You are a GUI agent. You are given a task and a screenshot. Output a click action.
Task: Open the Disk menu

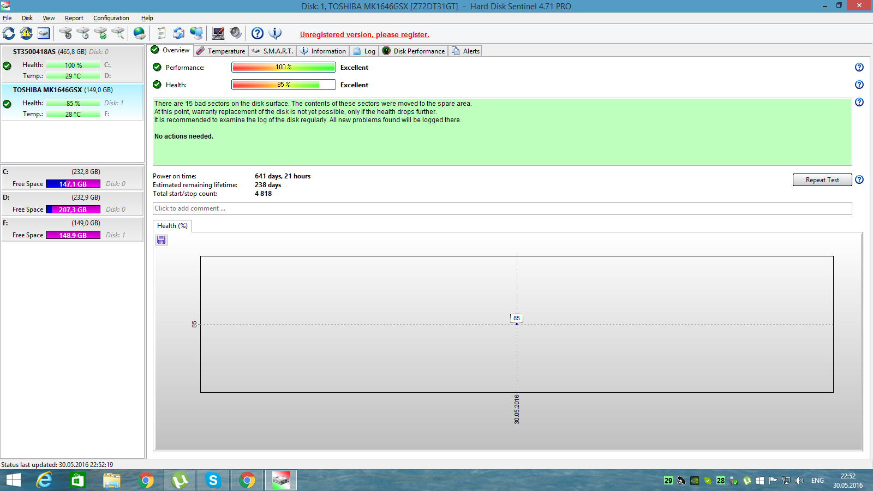point(27,18)
